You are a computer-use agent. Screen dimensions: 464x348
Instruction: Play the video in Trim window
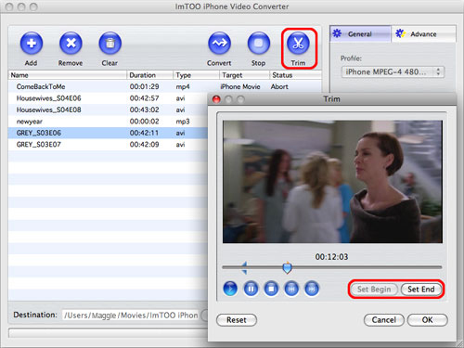pyautogui.click(x=230, y=289)
